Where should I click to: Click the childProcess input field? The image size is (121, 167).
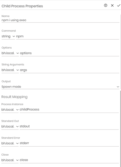(69, 109)
